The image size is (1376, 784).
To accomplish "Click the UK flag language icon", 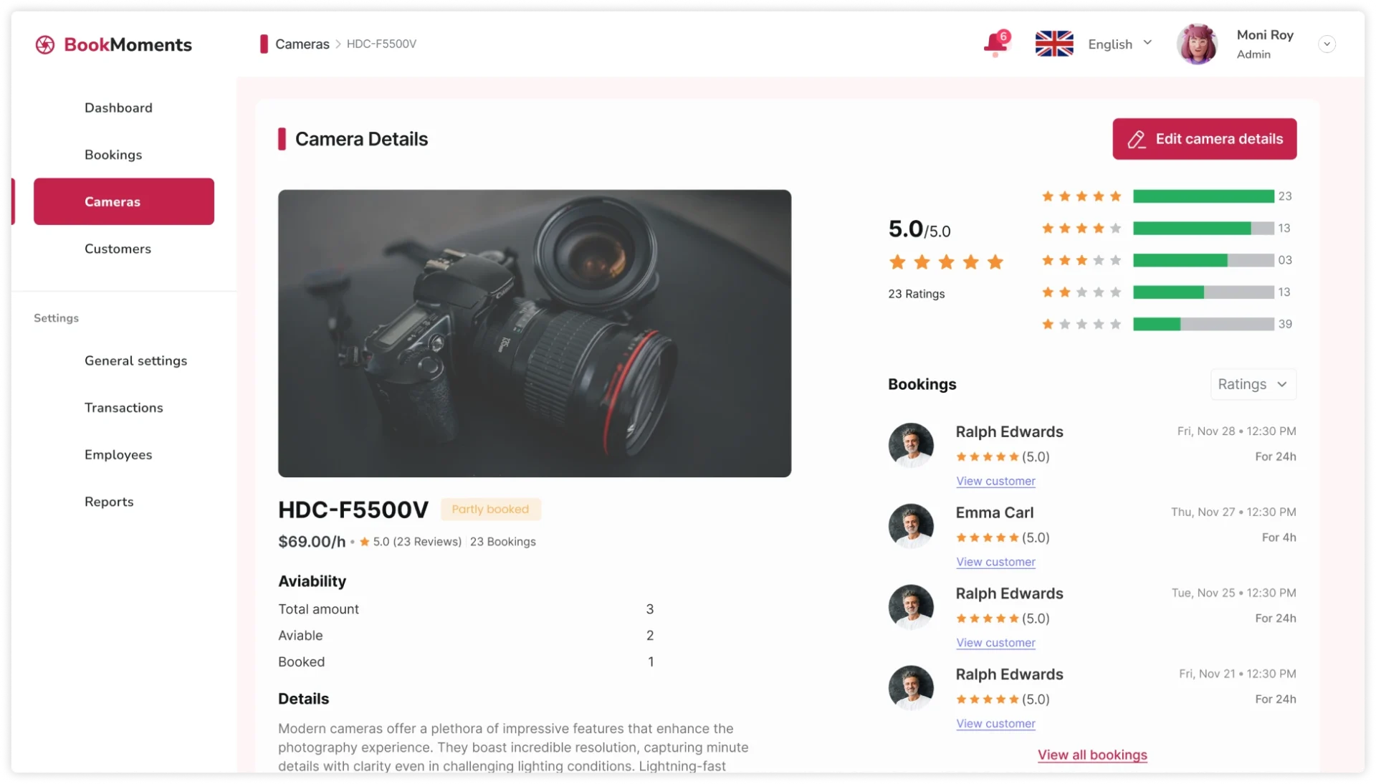I will pos(1053,44).
